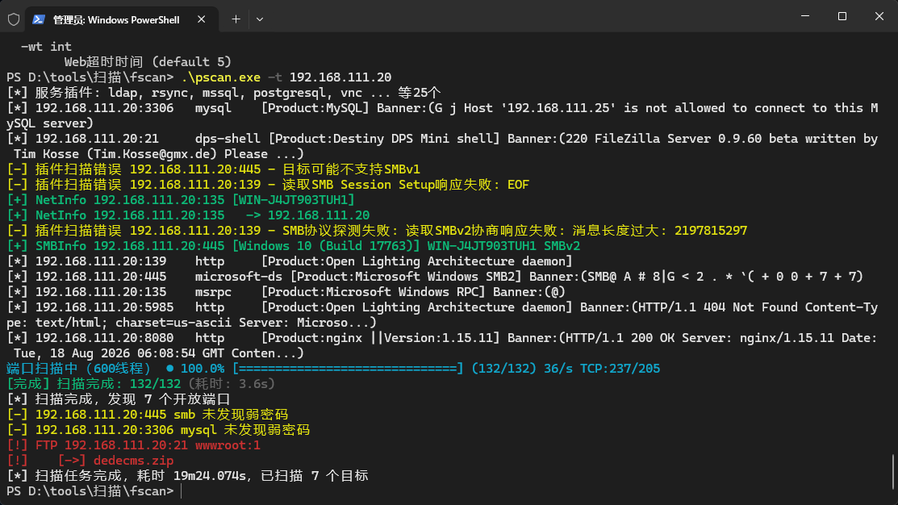The height and width of the screenshot is (505, 898).
Task: Click the PowerShell icon on the tab
Action: click(x=39, y=19)
